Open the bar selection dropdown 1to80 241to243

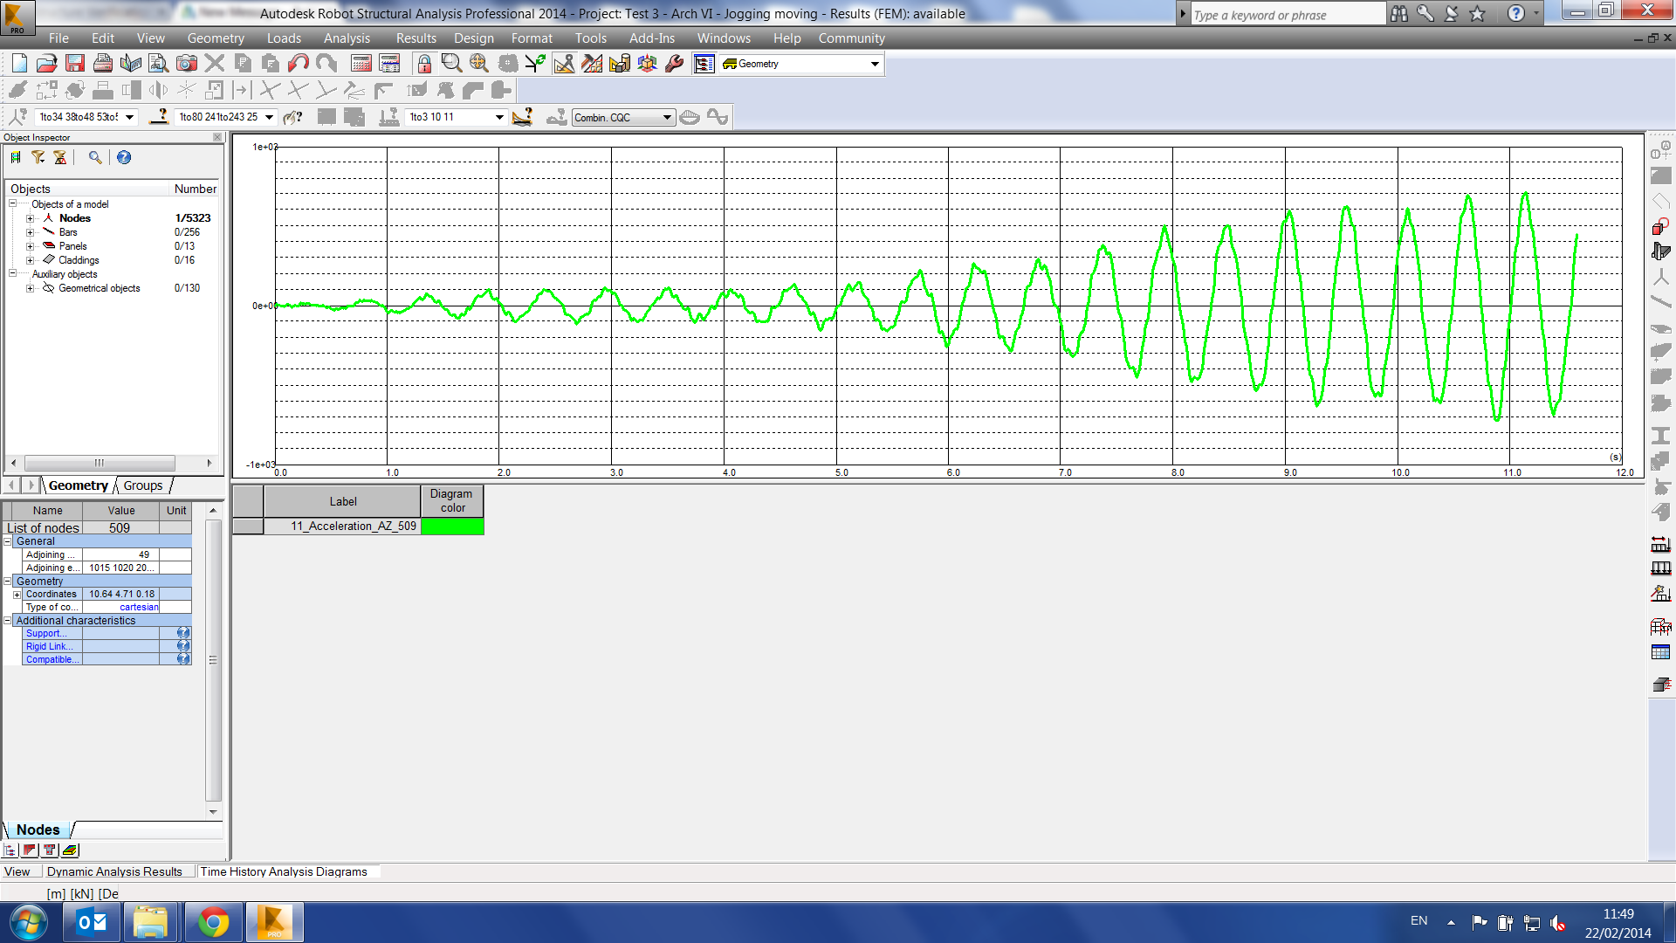(270, 117)
